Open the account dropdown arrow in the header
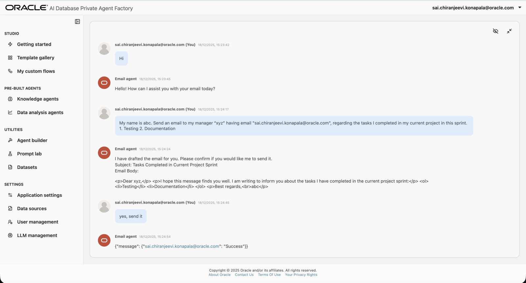 [x=520, y=8]
